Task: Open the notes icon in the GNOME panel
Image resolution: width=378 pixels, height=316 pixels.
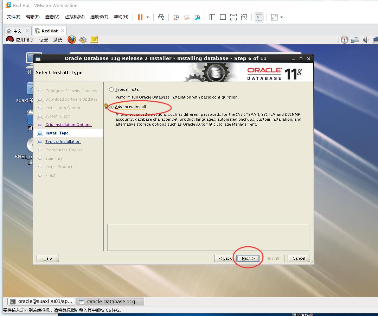Action: (x=94, y=39)
